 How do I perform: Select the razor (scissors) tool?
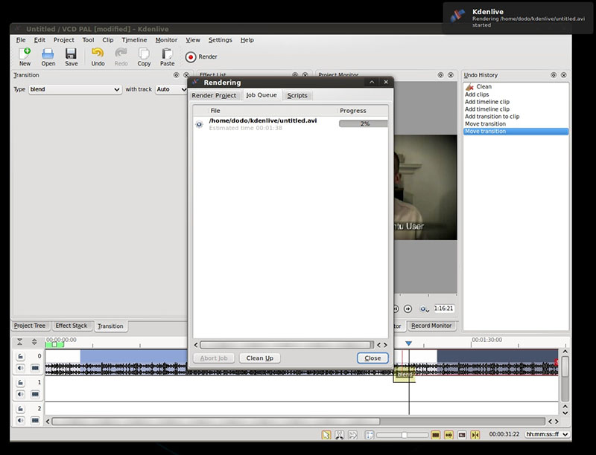coord(339,435)
